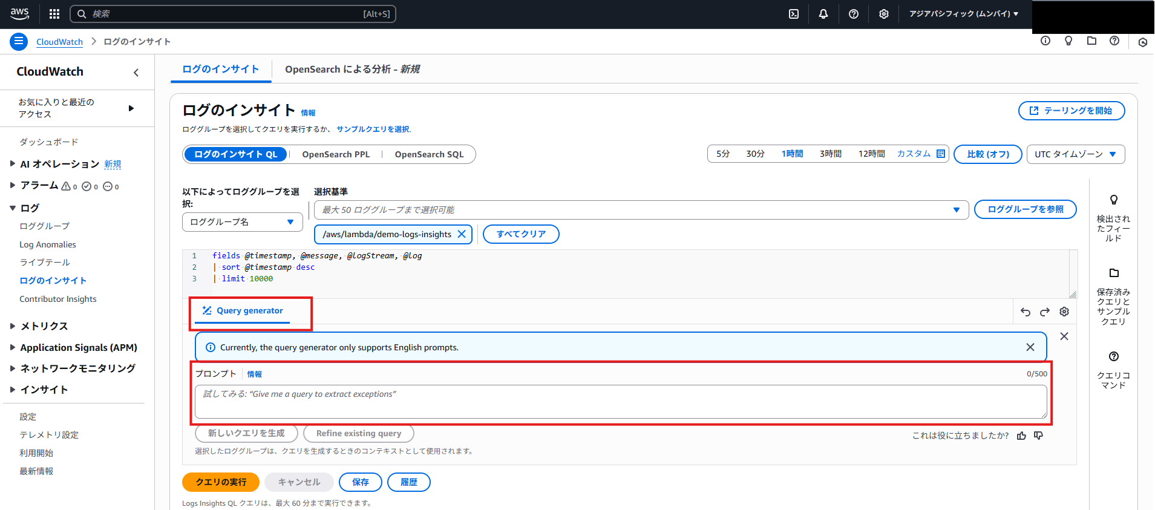This screenshot has height=510, width=1155.
Task: Open the AWS services grid menu
Action: pos(54,14)
